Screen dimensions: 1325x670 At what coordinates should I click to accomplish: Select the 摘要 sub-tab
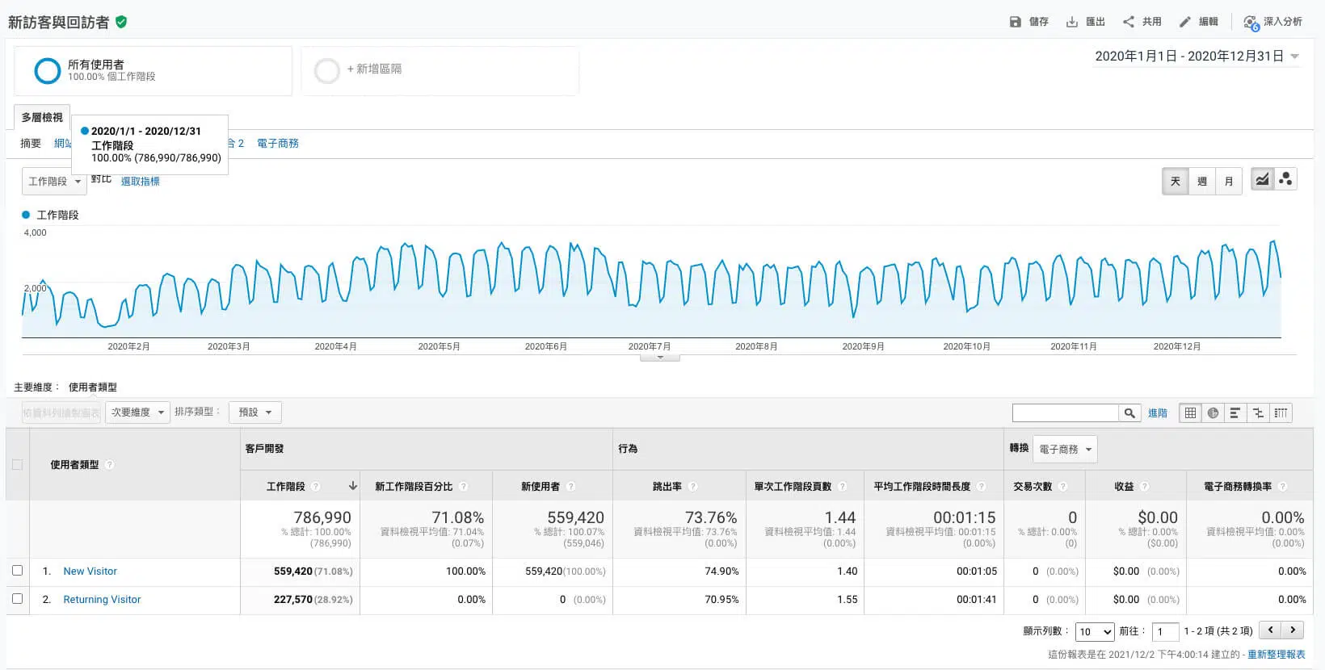pyautogui.click(x=31, y=144)
